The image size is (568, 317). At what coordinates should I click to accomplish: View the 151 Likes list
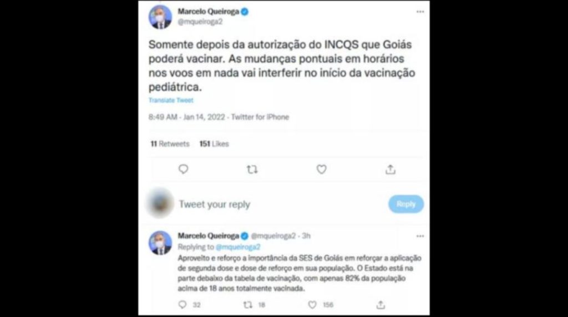[214, 144]
